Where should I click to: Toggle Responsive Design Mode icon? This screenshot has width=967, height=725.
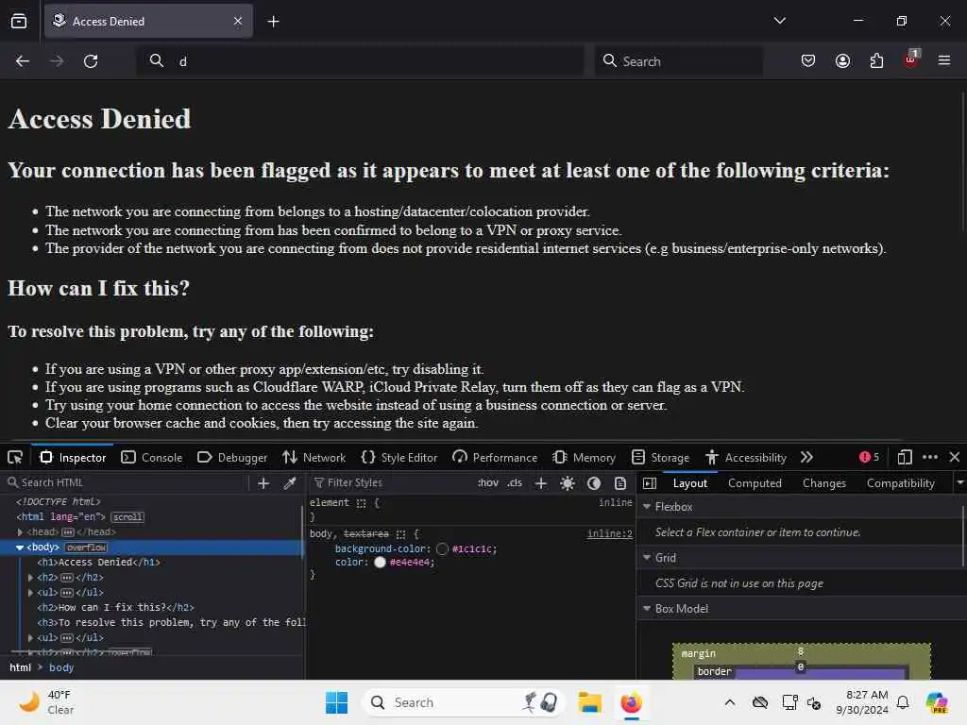click(x=904, y=458)
